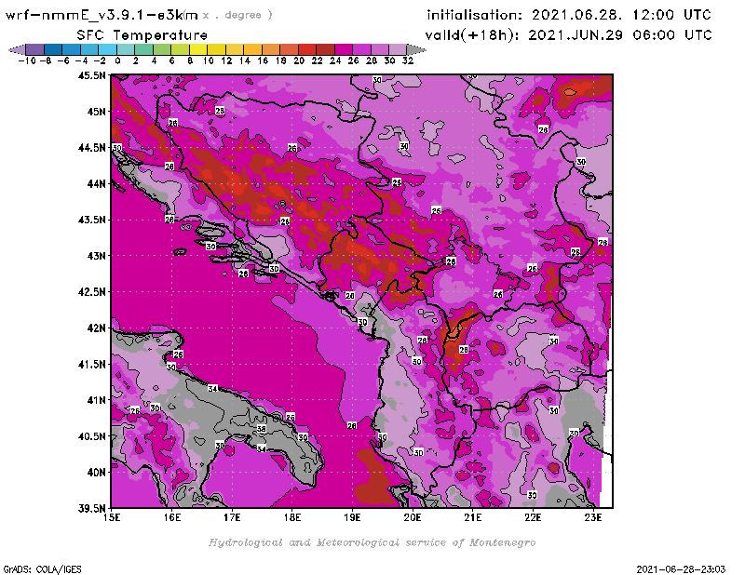Click the '-10' value in the color legend
The height and width of the screenshot is (575, 745).
tap(27, 61)
